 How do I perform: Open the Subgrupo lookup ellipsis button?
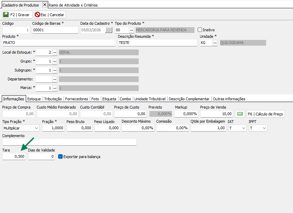tap(55, 70)
